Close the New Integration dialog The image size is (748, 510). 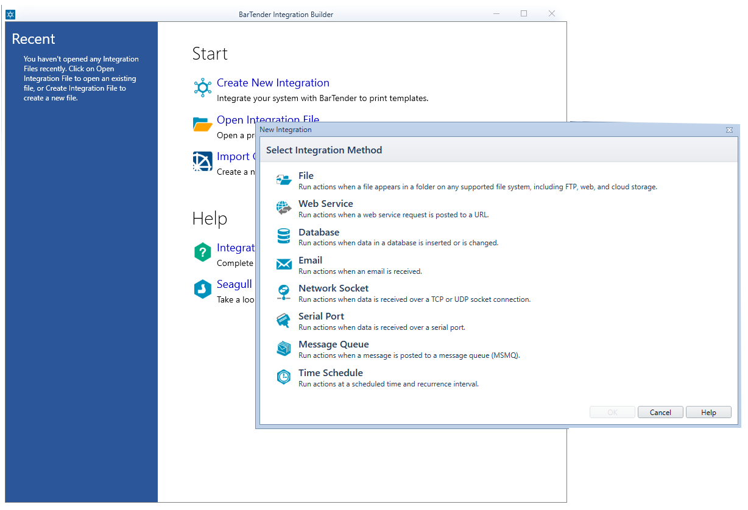729,130
